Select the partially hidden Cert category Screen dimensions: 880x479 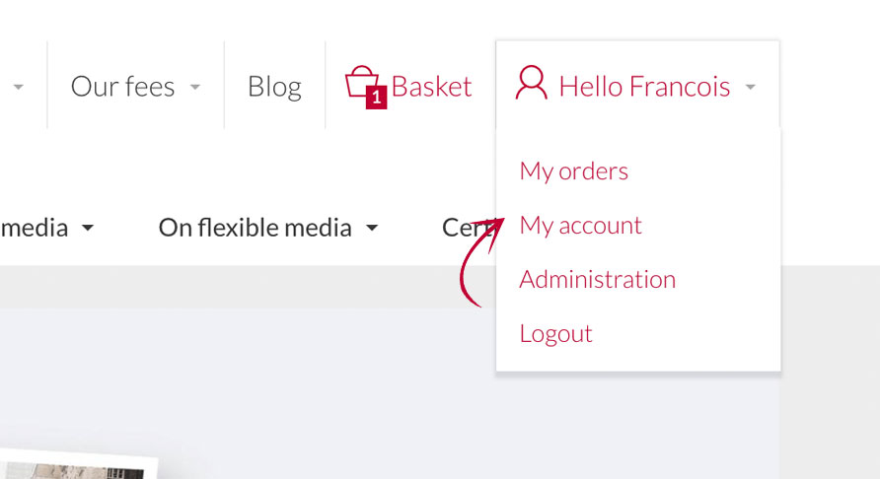pos(462,229)
